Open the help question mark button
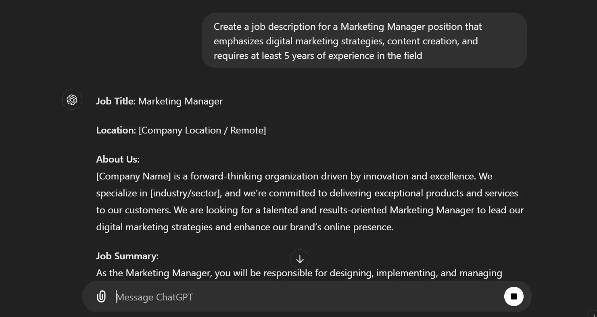 pyautogui.click(x=593, y=314)
